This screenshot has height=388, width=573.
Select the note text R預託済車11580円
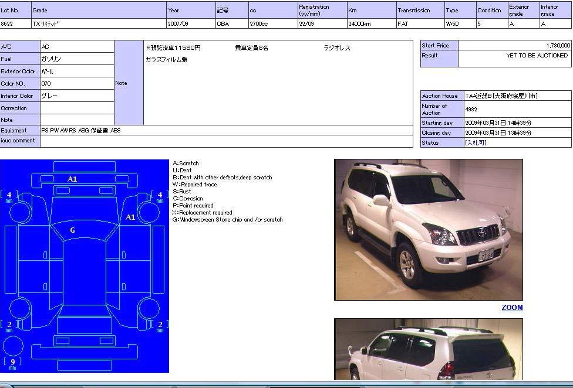coord(173,48)
